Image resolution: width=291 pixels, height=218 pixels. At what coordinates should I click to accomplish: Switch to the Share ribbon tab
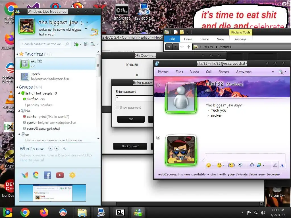pos(205,39)
